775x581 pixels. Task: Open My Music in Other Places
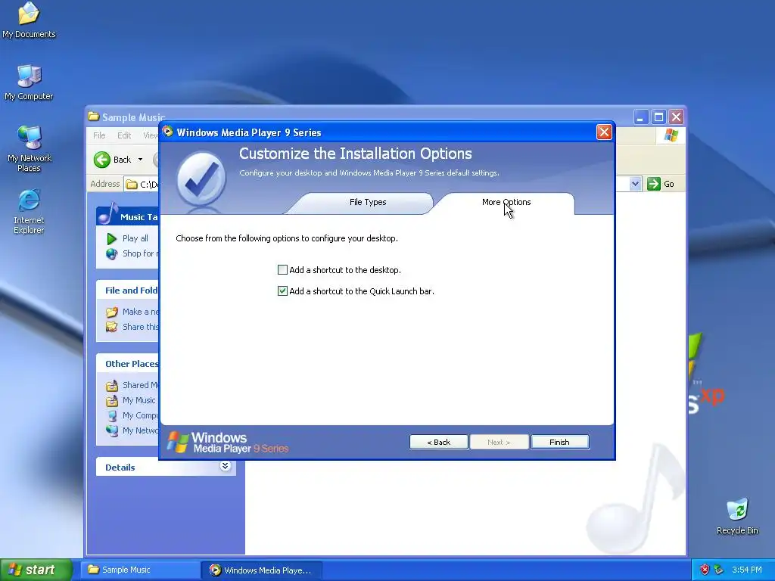139,400
